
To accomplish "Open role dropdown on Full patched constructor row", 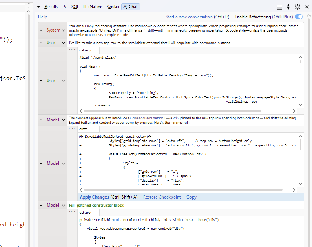I will click(x=63, y=205).
